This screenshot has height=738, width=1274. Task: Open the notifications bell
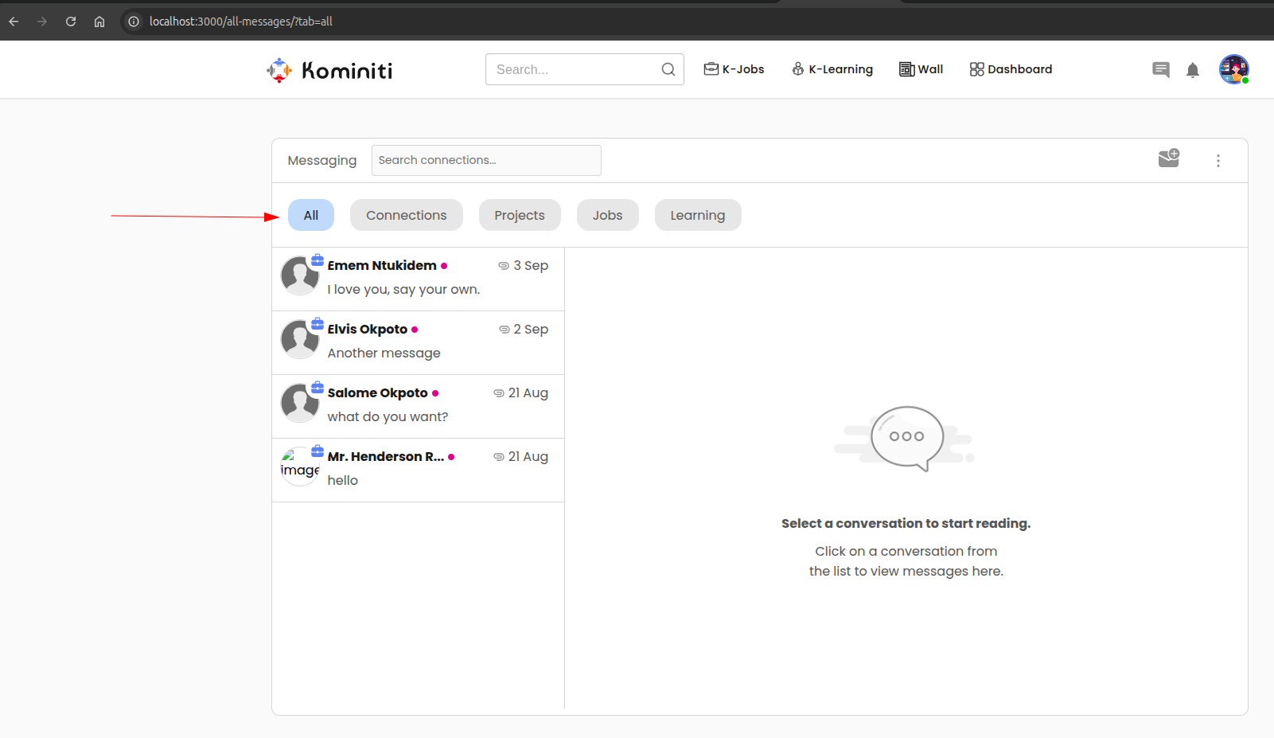(1192, 70)
